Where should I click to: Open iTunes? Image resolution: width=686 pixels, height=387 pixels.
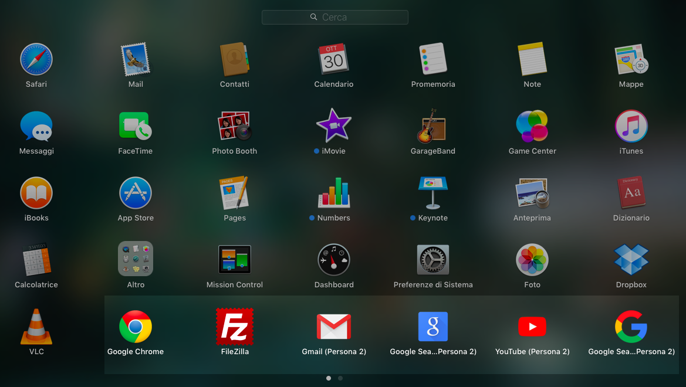coord(631,127)
